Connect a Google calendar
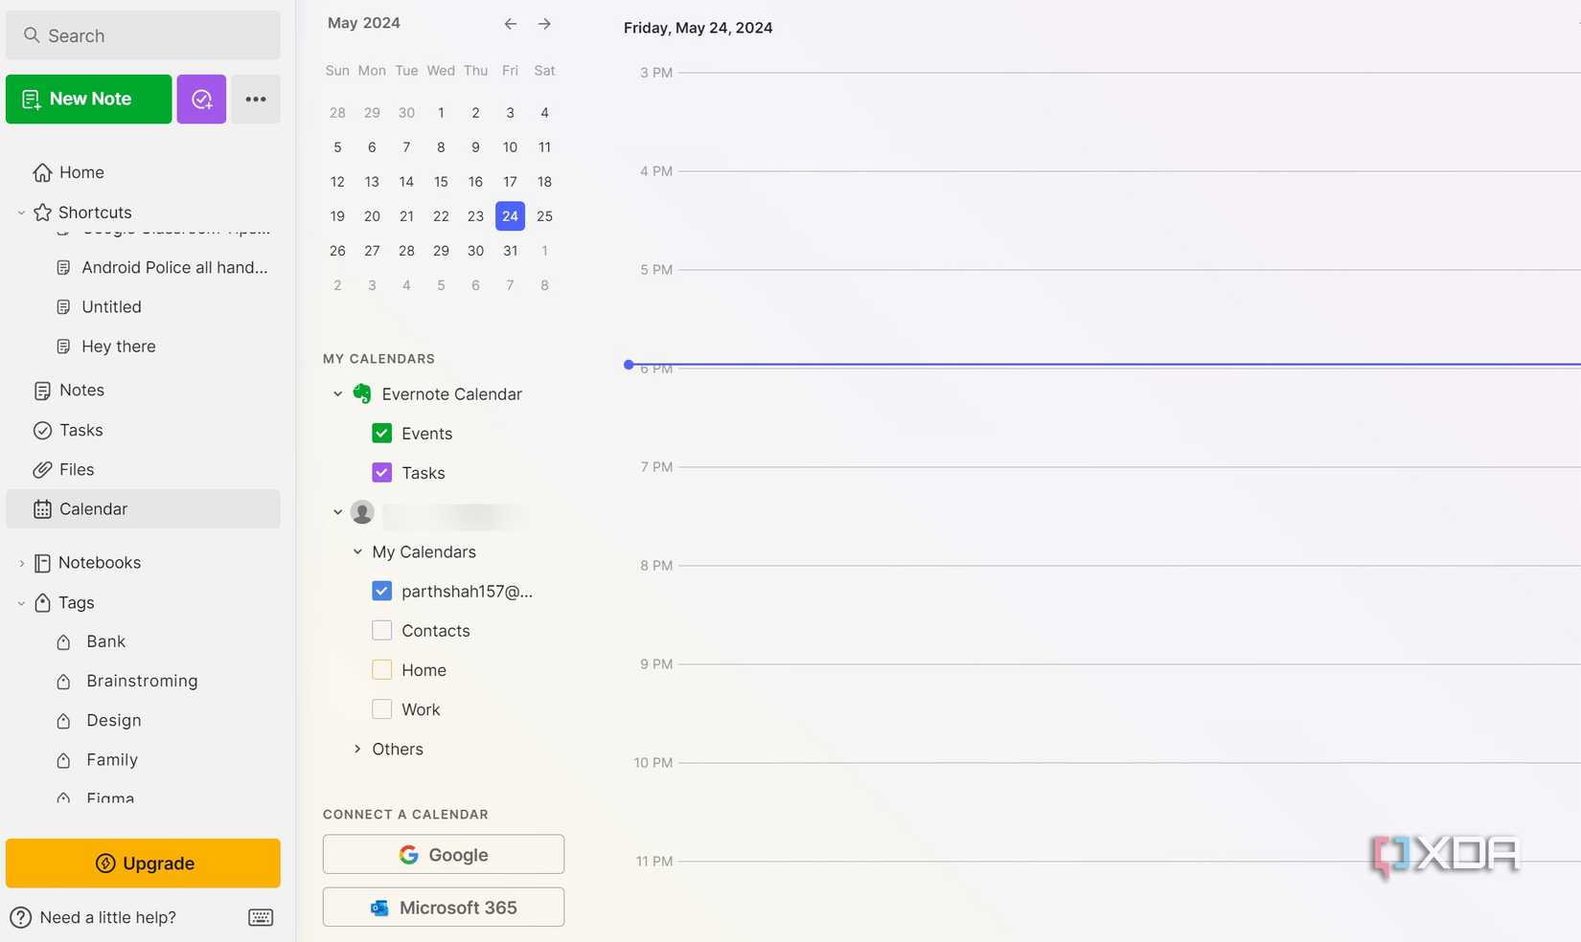The height and width of the screenshot is (942, 1581). coord(443,854)
